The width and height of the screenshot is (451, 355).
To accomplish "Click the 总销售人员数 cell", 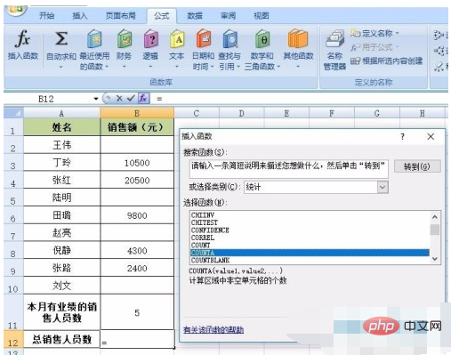I will [x=61, y=339].
